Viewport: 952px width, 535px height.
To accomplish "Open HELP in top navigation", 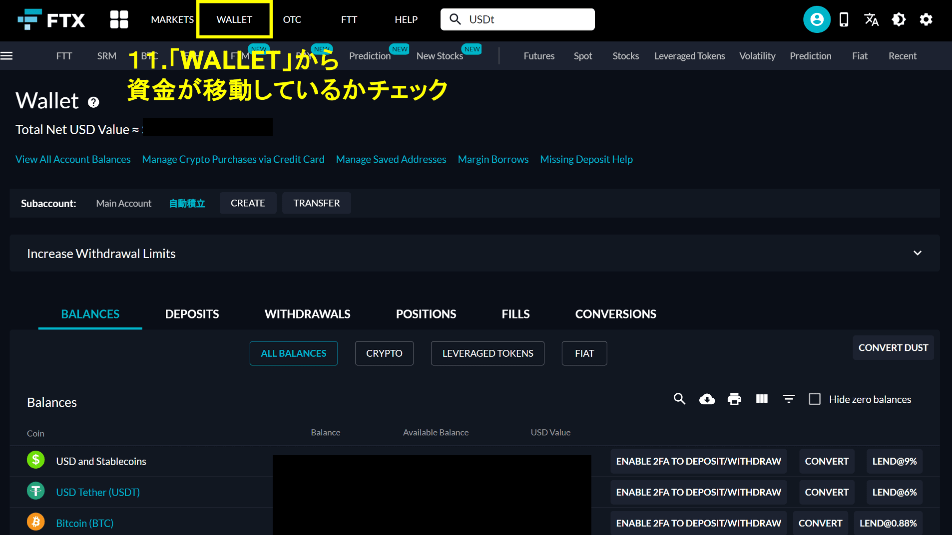I will click(x=406, y=19).
